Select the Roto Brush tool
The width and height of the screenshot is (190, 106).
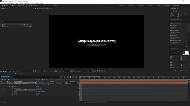35,5
